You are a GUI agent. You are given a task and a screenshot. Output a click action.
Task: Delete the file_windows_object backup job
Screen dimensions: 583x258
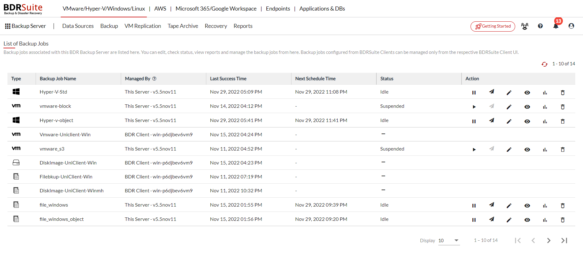click(x=563, y=220)
